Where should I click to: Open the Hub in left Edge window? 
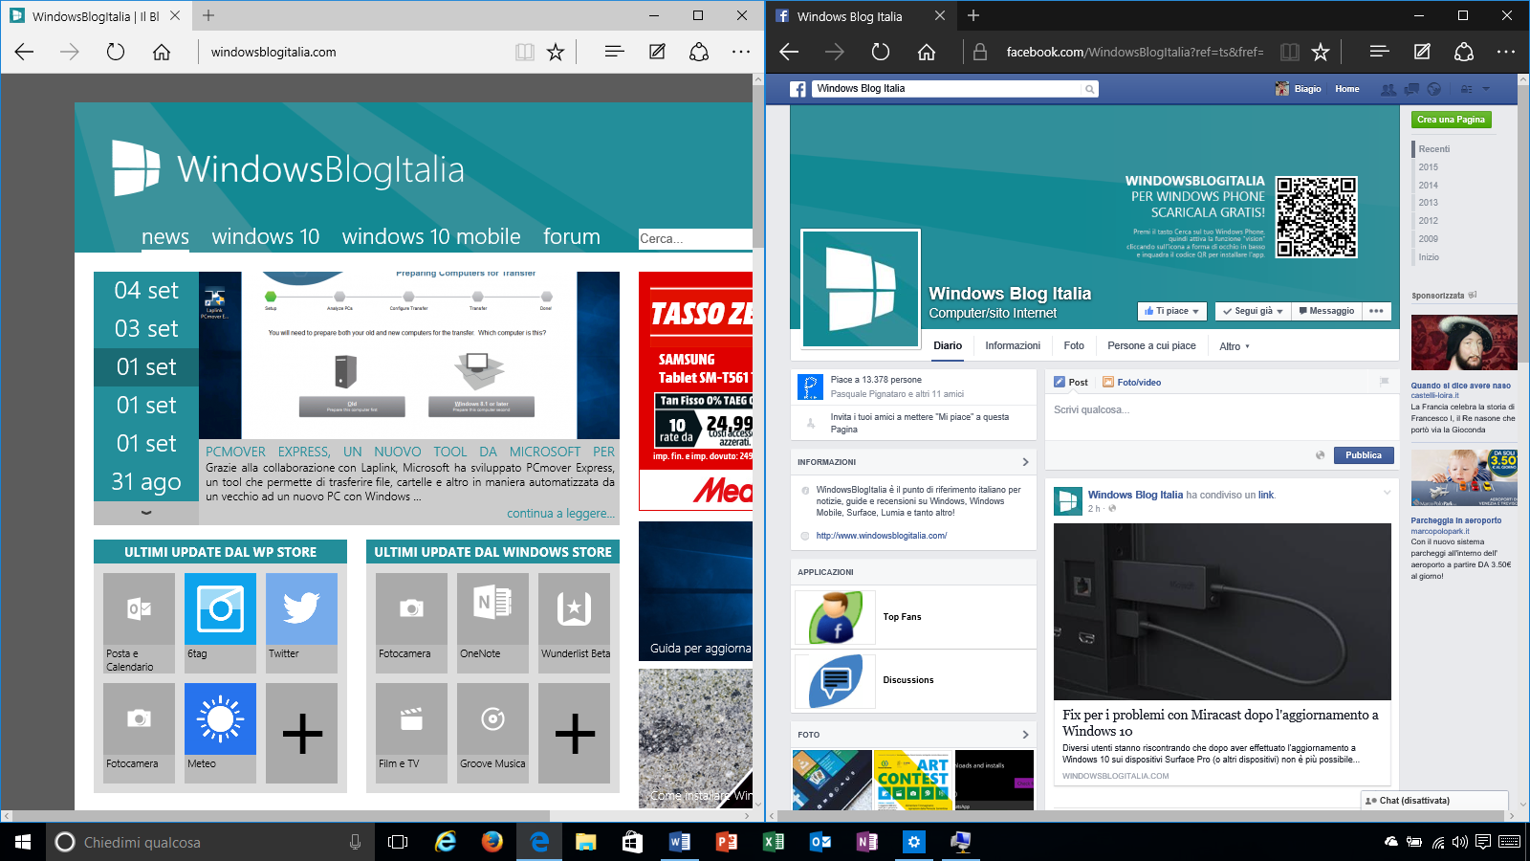[x=614, y=52]
